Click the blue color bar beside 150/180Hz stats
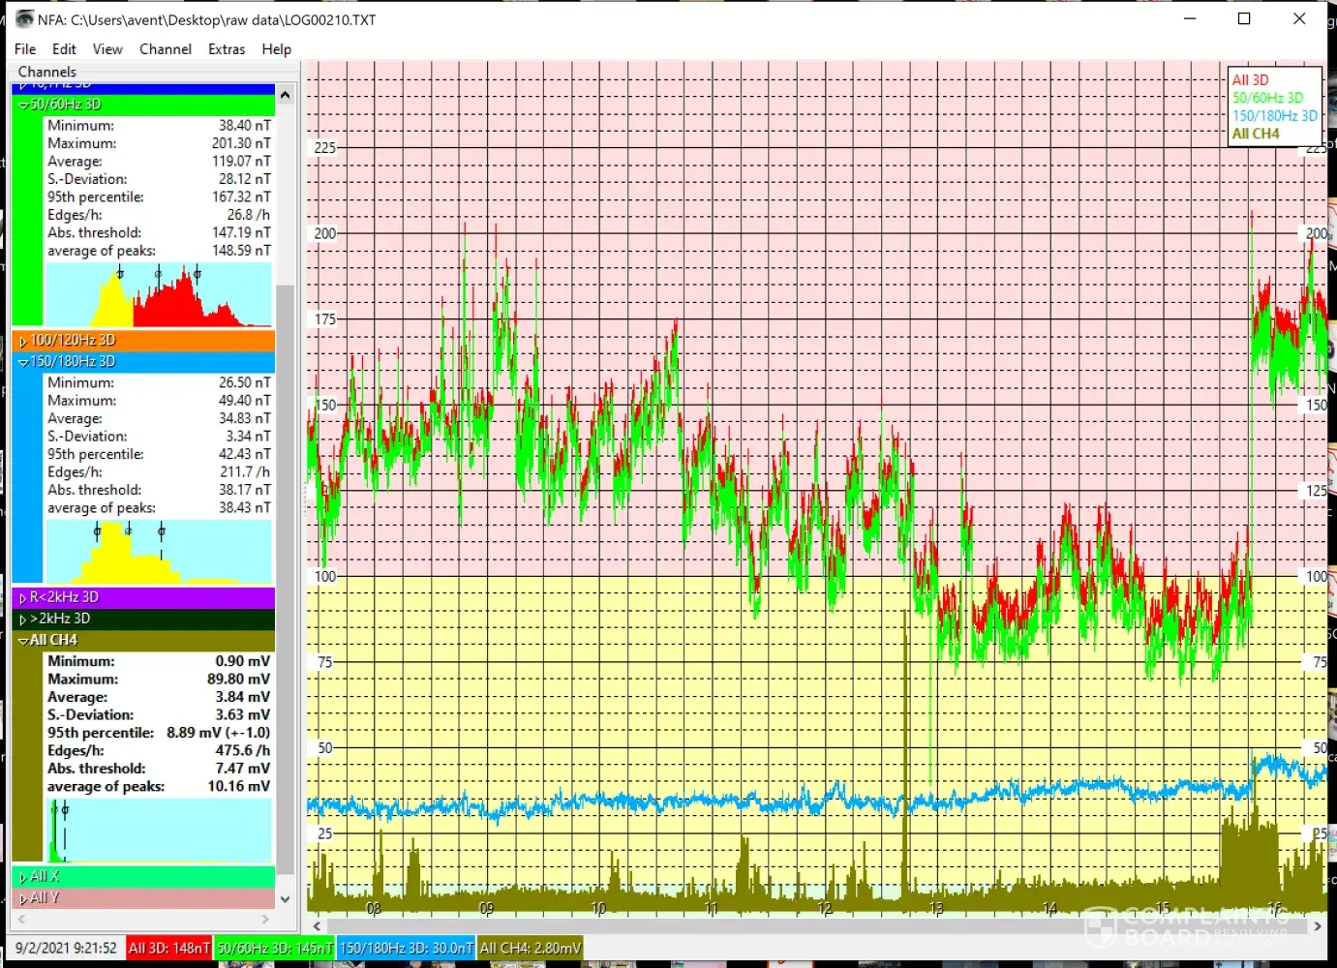The image size is (1337, 968). pos(27,478)
